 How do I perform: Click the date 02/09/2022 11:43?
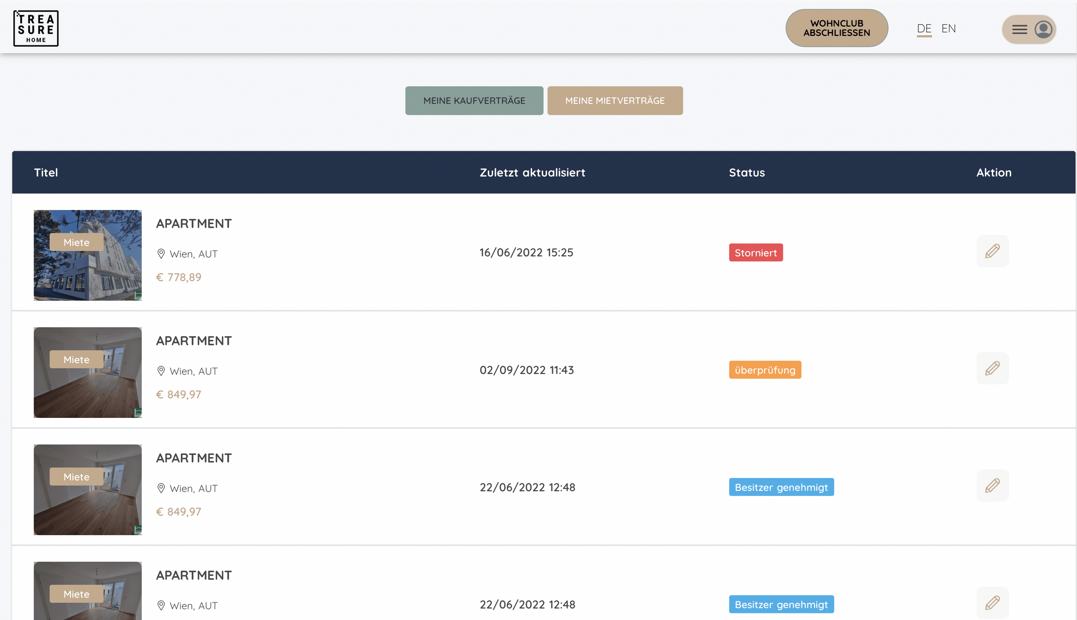pos(526,370)
